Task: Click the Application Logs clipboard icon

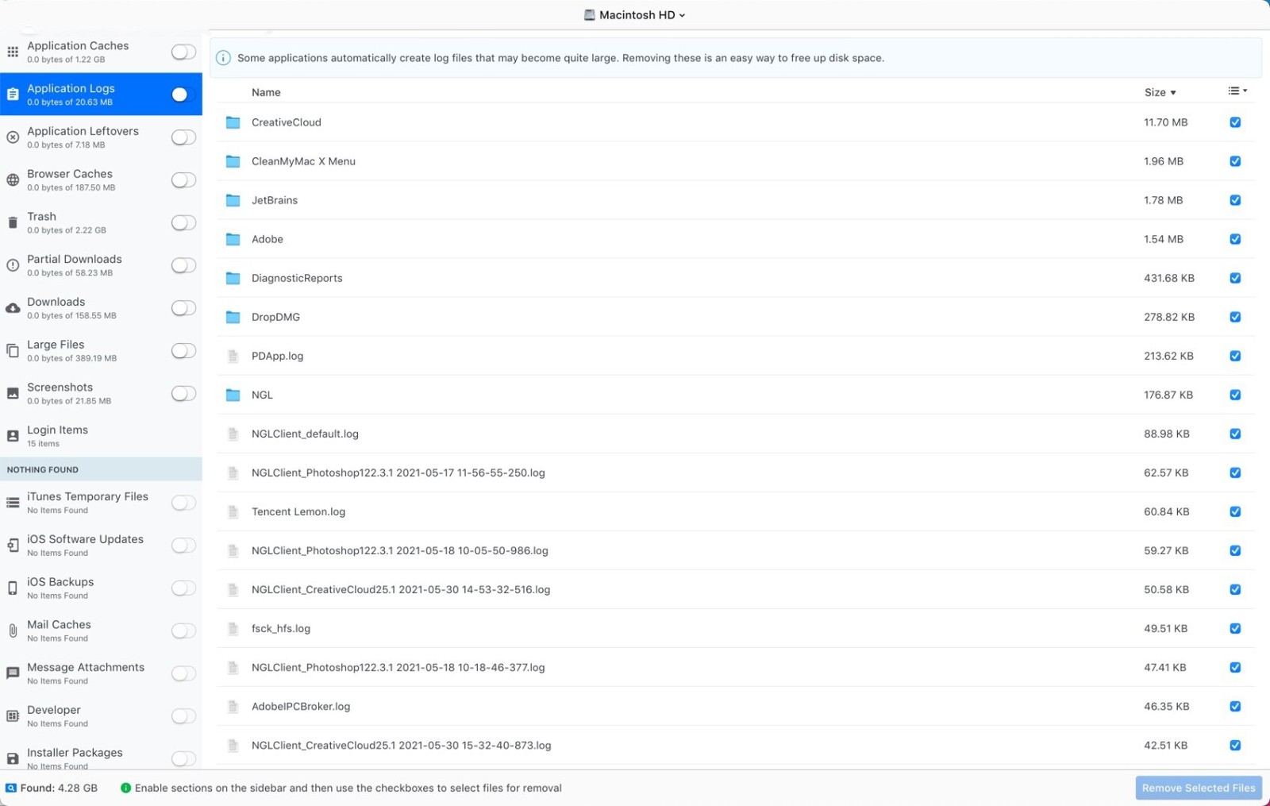Action: 13,94
